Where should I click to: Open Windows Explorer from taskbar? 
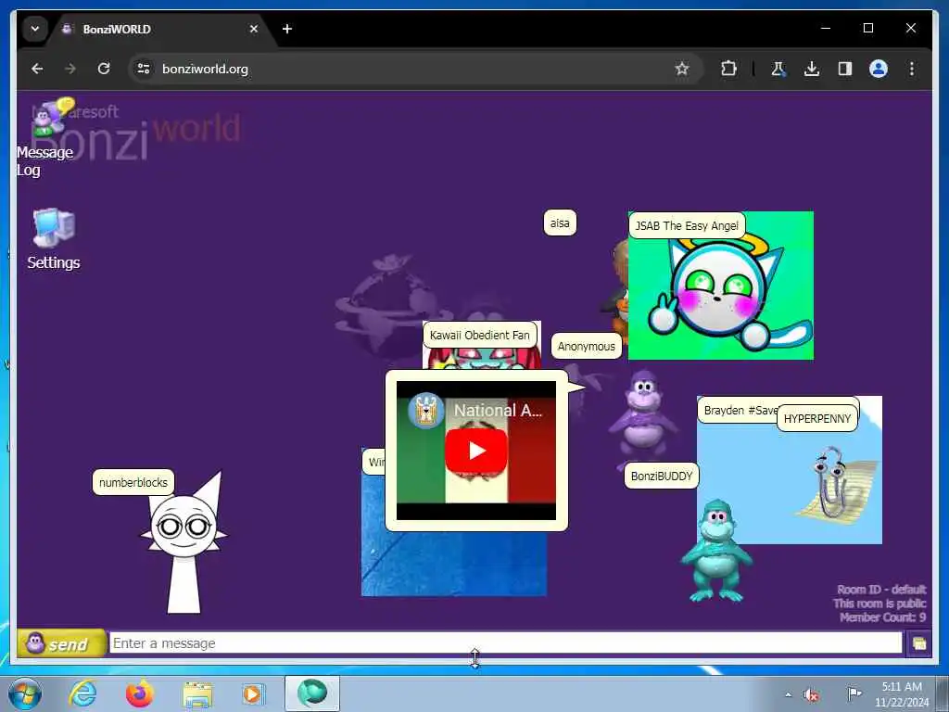coord(197,693)
